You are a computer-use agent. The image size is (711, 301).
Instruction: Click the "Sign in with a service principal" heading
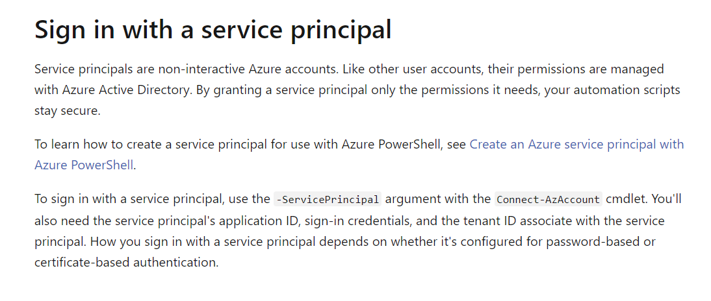coord(213,29)
